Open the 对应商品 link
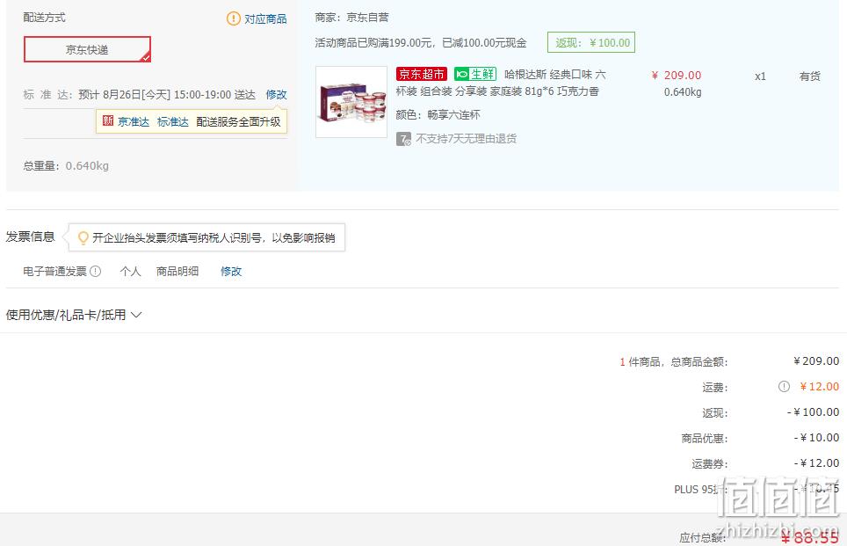Viewport: 847px width, 546px height. (265, 19)
